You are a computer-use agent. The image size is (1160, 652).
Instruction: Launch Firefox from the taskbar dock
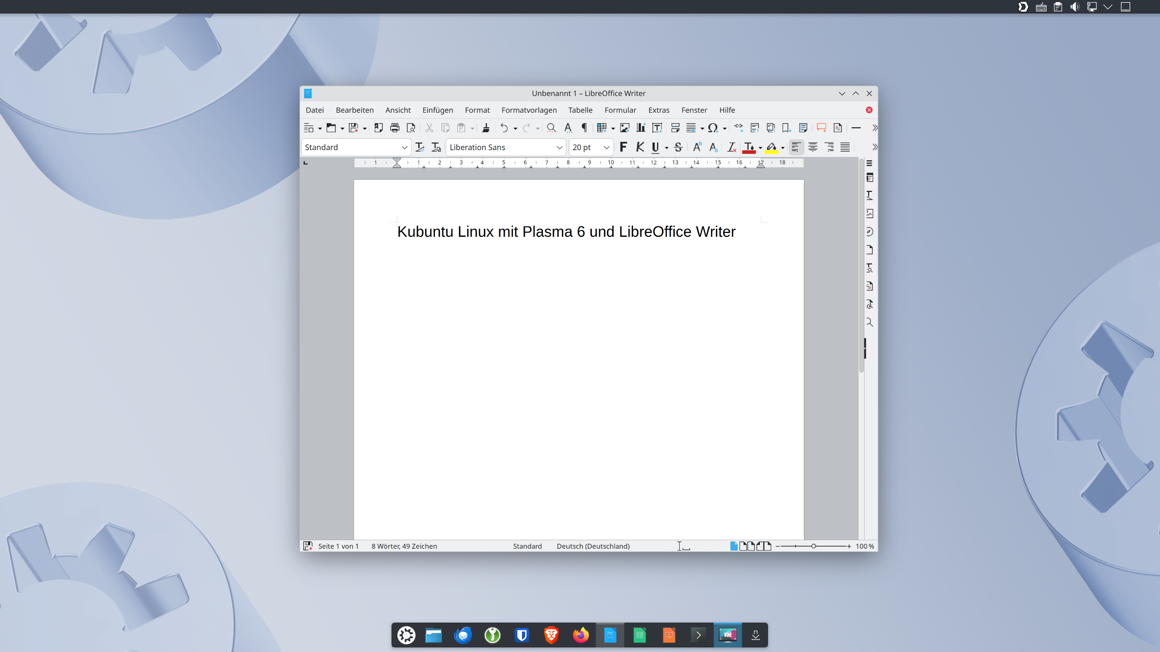point(580,635)
